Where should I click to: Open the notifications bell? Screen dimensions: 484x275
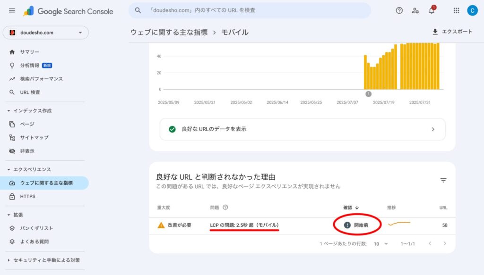tap(431, 11)
